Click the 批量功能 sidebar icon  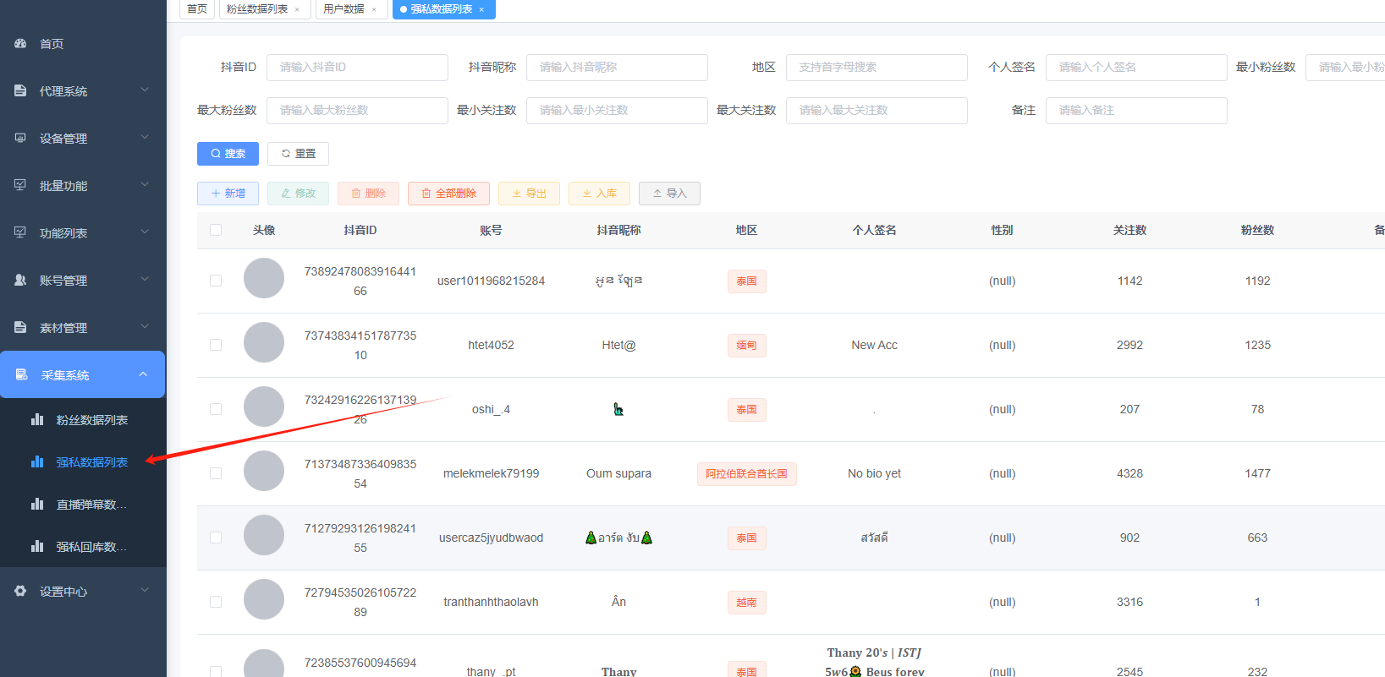click(20, 185)
